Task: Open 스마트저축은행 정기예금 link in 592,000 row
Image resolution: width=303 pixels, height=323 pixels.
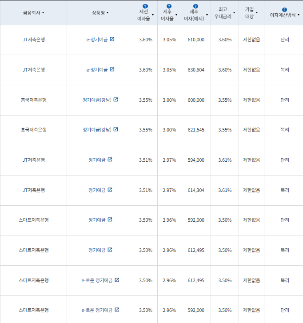Action: tap(97, 220)
